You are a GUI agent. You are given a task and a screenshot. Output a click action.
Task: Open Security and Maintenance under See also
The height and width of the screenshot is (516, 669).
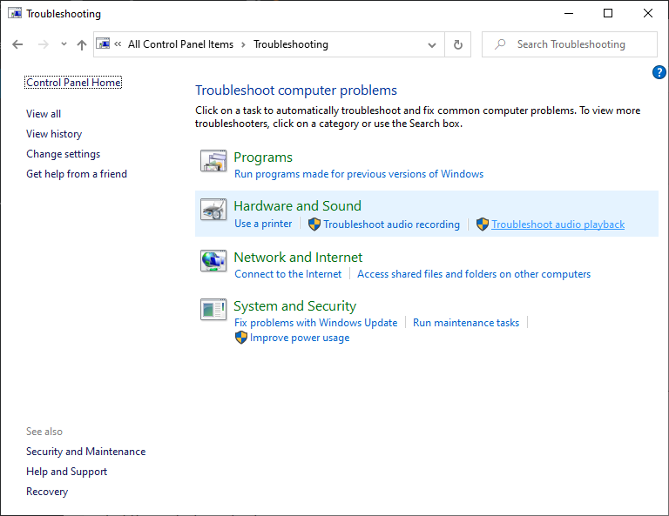coord(85,452)
